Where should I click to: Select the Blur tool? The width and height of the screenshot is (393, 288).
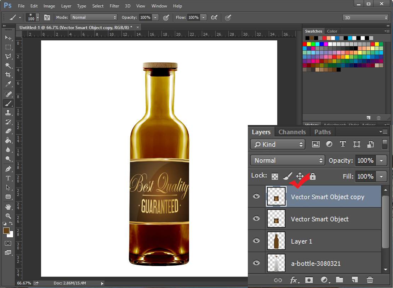tap(8, 149)
